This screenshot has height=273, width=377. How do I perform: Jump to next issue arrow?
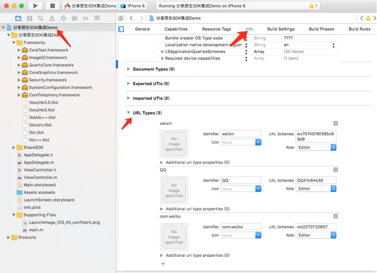click(x=375, y=18)
